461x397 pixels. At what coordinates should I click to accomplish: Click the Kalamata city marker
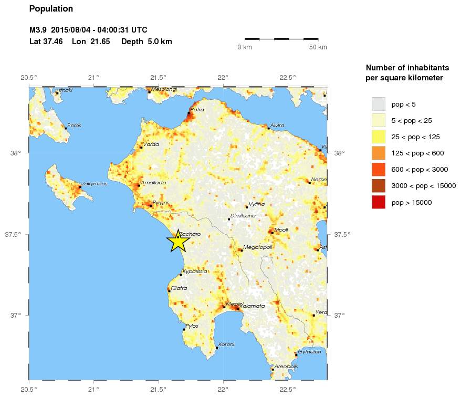[x=237, y=309]
